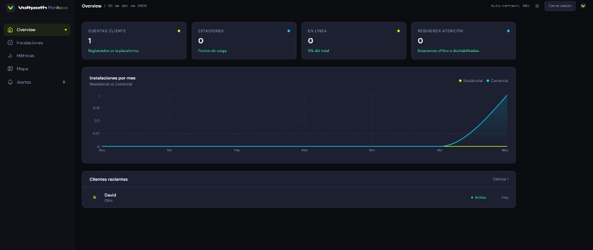Click the Requieren Atención card heading
Image resolution: width=593 pixels, height=250 pixels.
tap(440, 31)
